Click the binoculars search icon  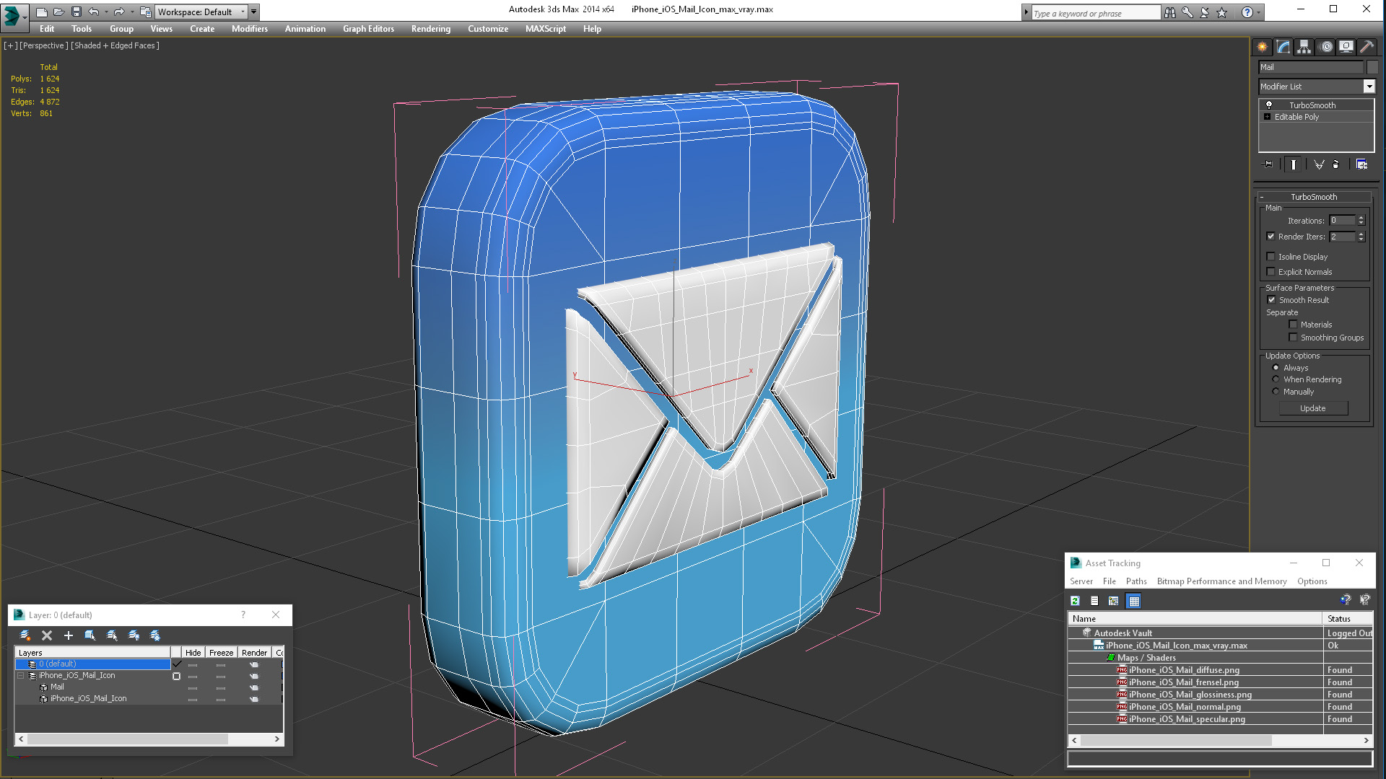click(1169, 12)
